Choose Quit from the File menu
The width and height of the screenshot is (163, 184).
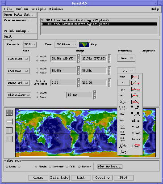[x=20, y=37]
